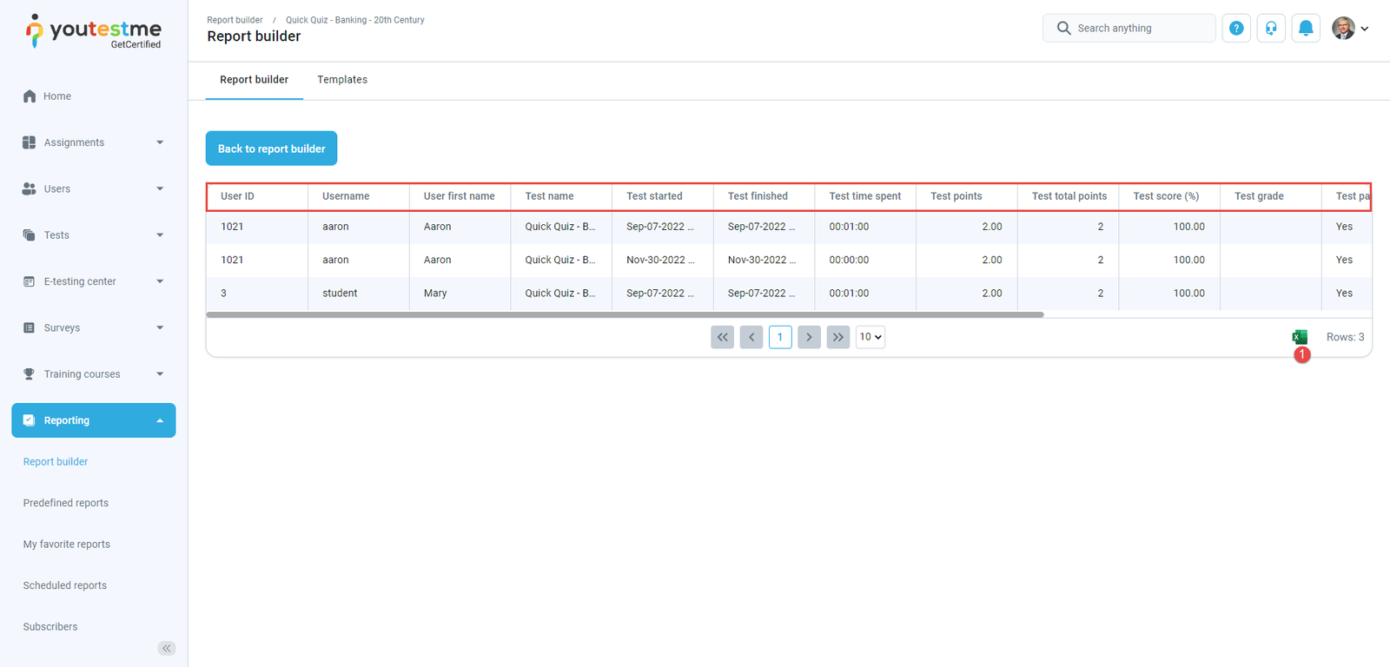Open Scheduled reports link
1390x667 pixels.
(65, 585)
